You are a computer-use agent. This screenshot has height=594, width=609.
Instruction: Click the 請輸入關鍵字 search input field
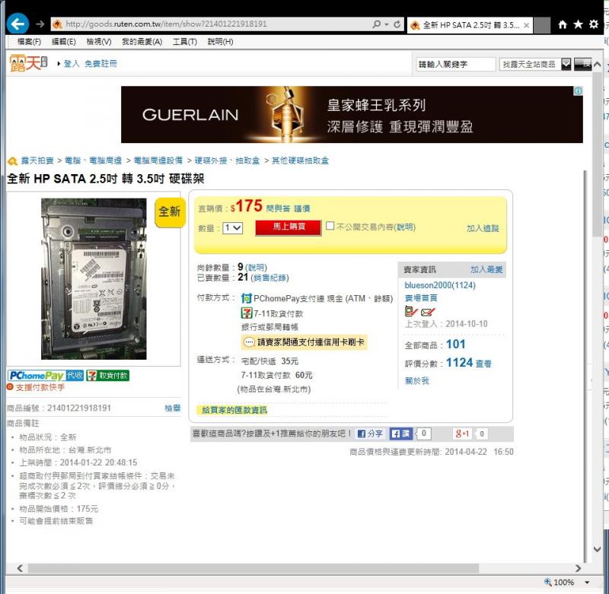pyautogui.click(x=455, y=64)
